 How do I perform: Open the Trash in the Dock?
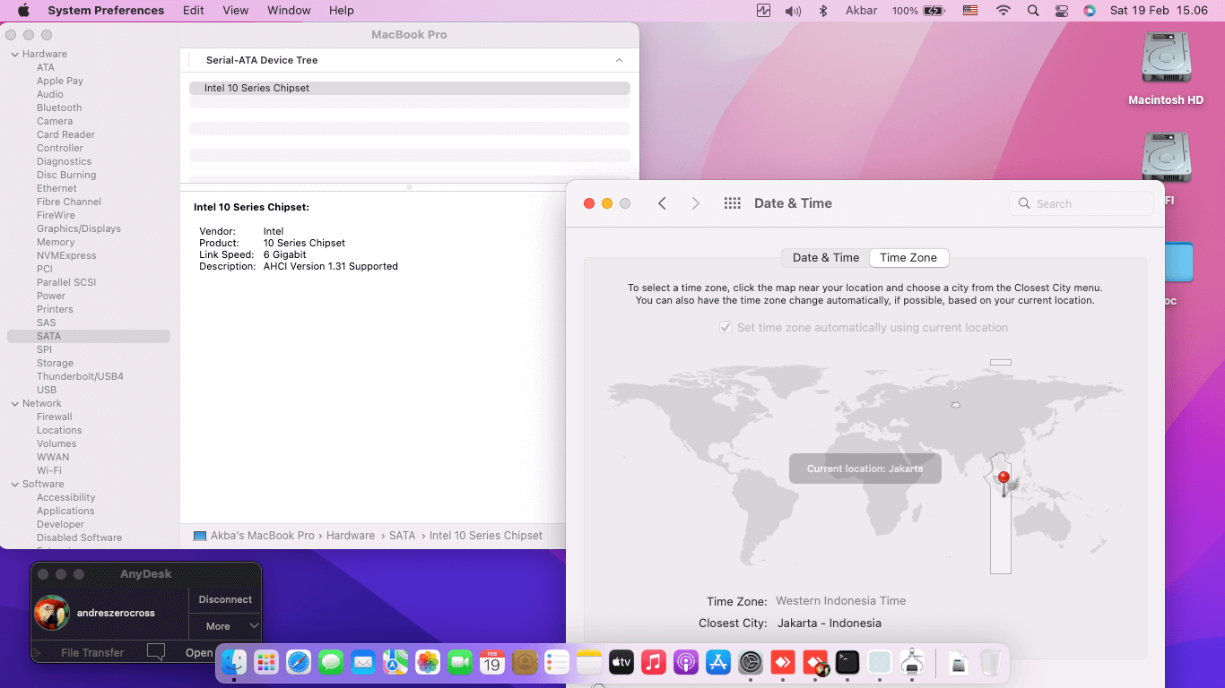tap(990, 662)
